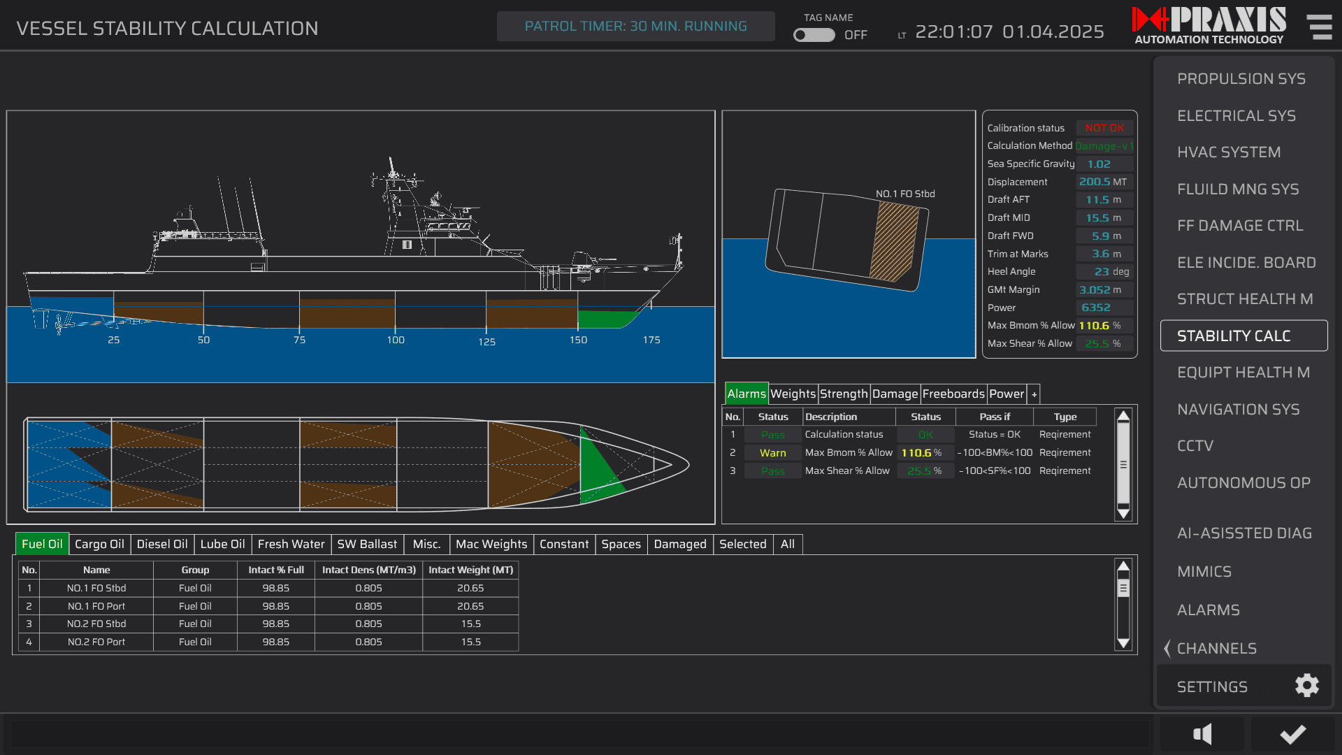Open the SW Ballast tab
The height and width of the screenshot is (755, 1342).
tap(367, 544)
